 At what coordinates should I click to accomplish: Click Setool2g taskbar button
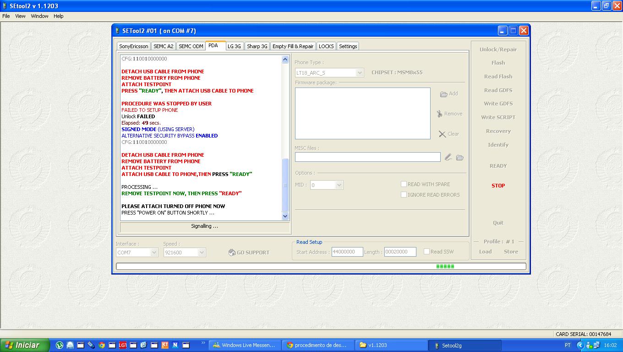pyautogui.click(x=465, y=345)
